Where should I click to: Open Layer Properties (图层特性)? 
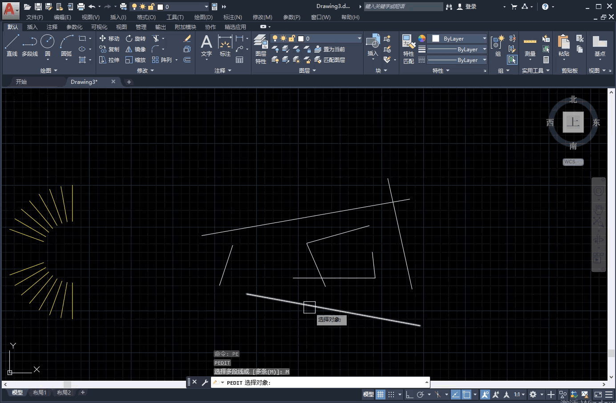point(261,49)
